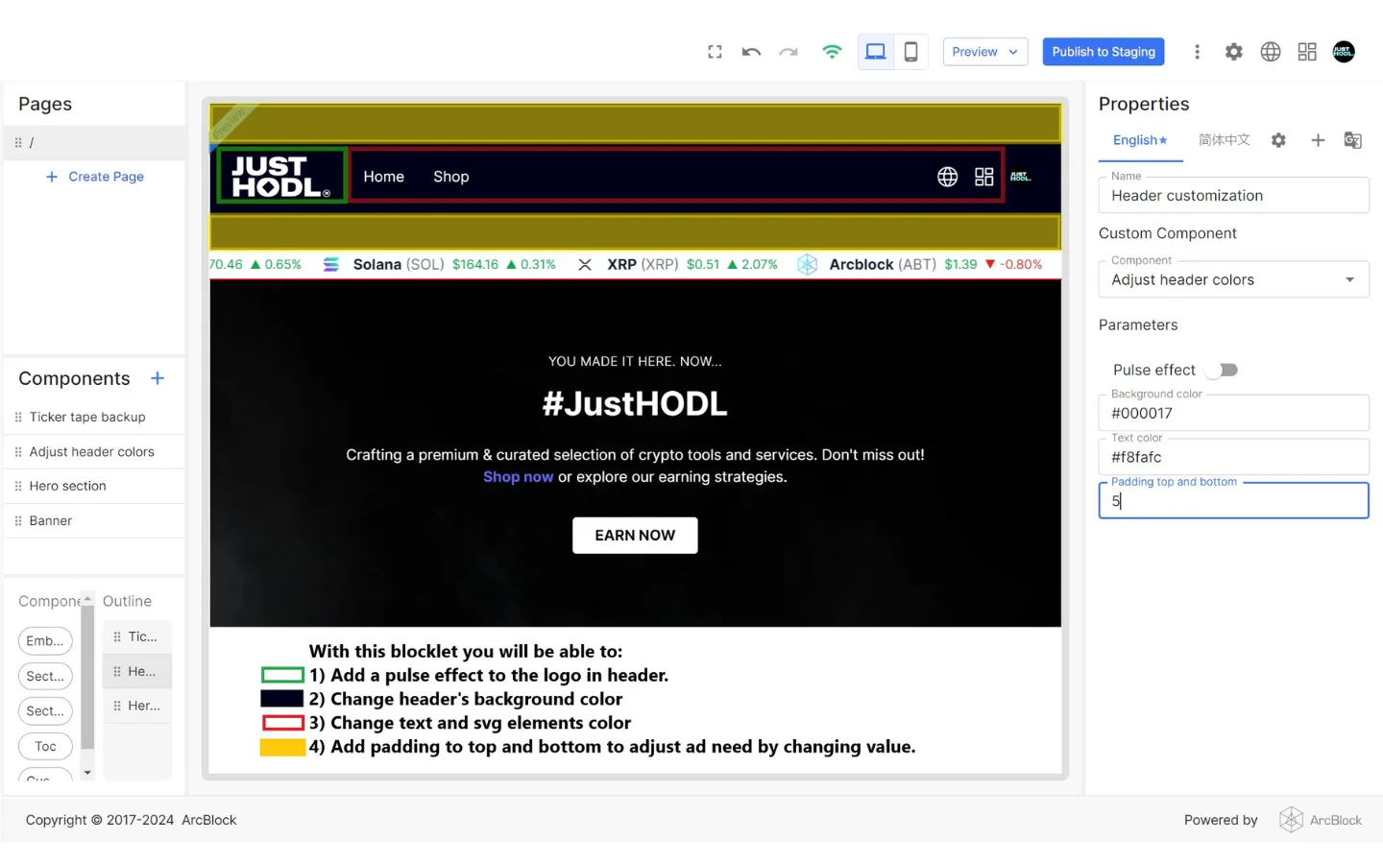Select the "/" root page

click(94, 142)
